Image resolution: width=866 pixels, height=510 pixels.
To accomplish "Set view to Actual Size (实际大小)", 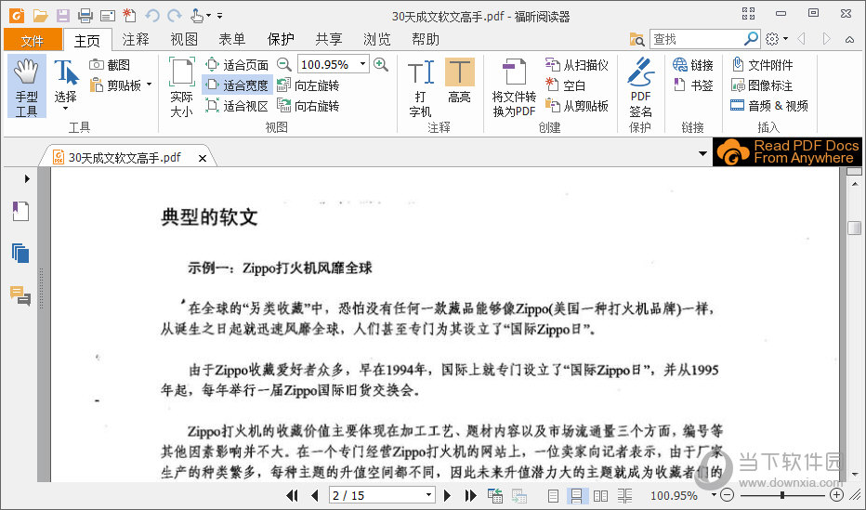I will 182,86.
